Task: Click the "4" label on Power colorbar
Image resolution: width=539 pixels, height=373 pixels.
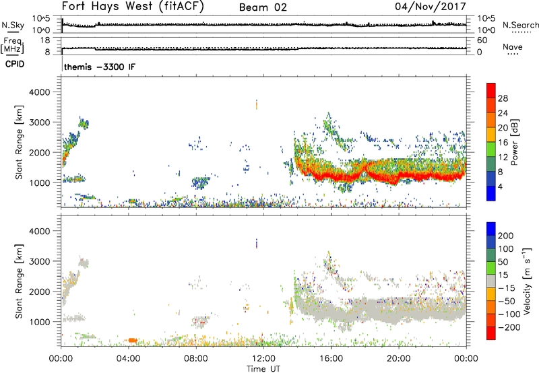Action: tap(500, 187)
